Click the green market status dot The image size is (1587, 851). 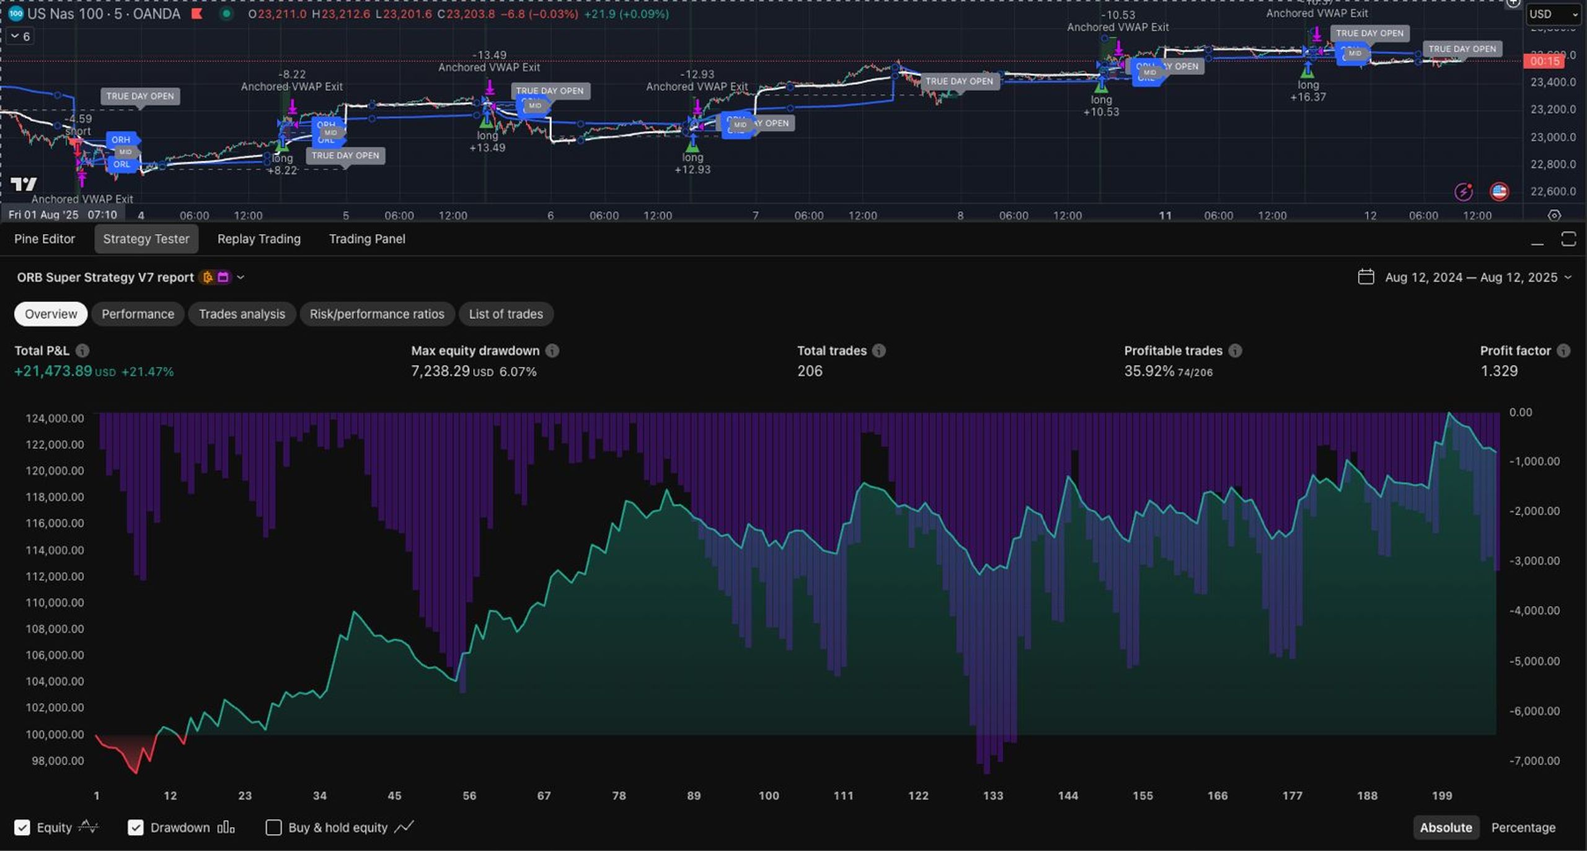[x=226, y=14]
